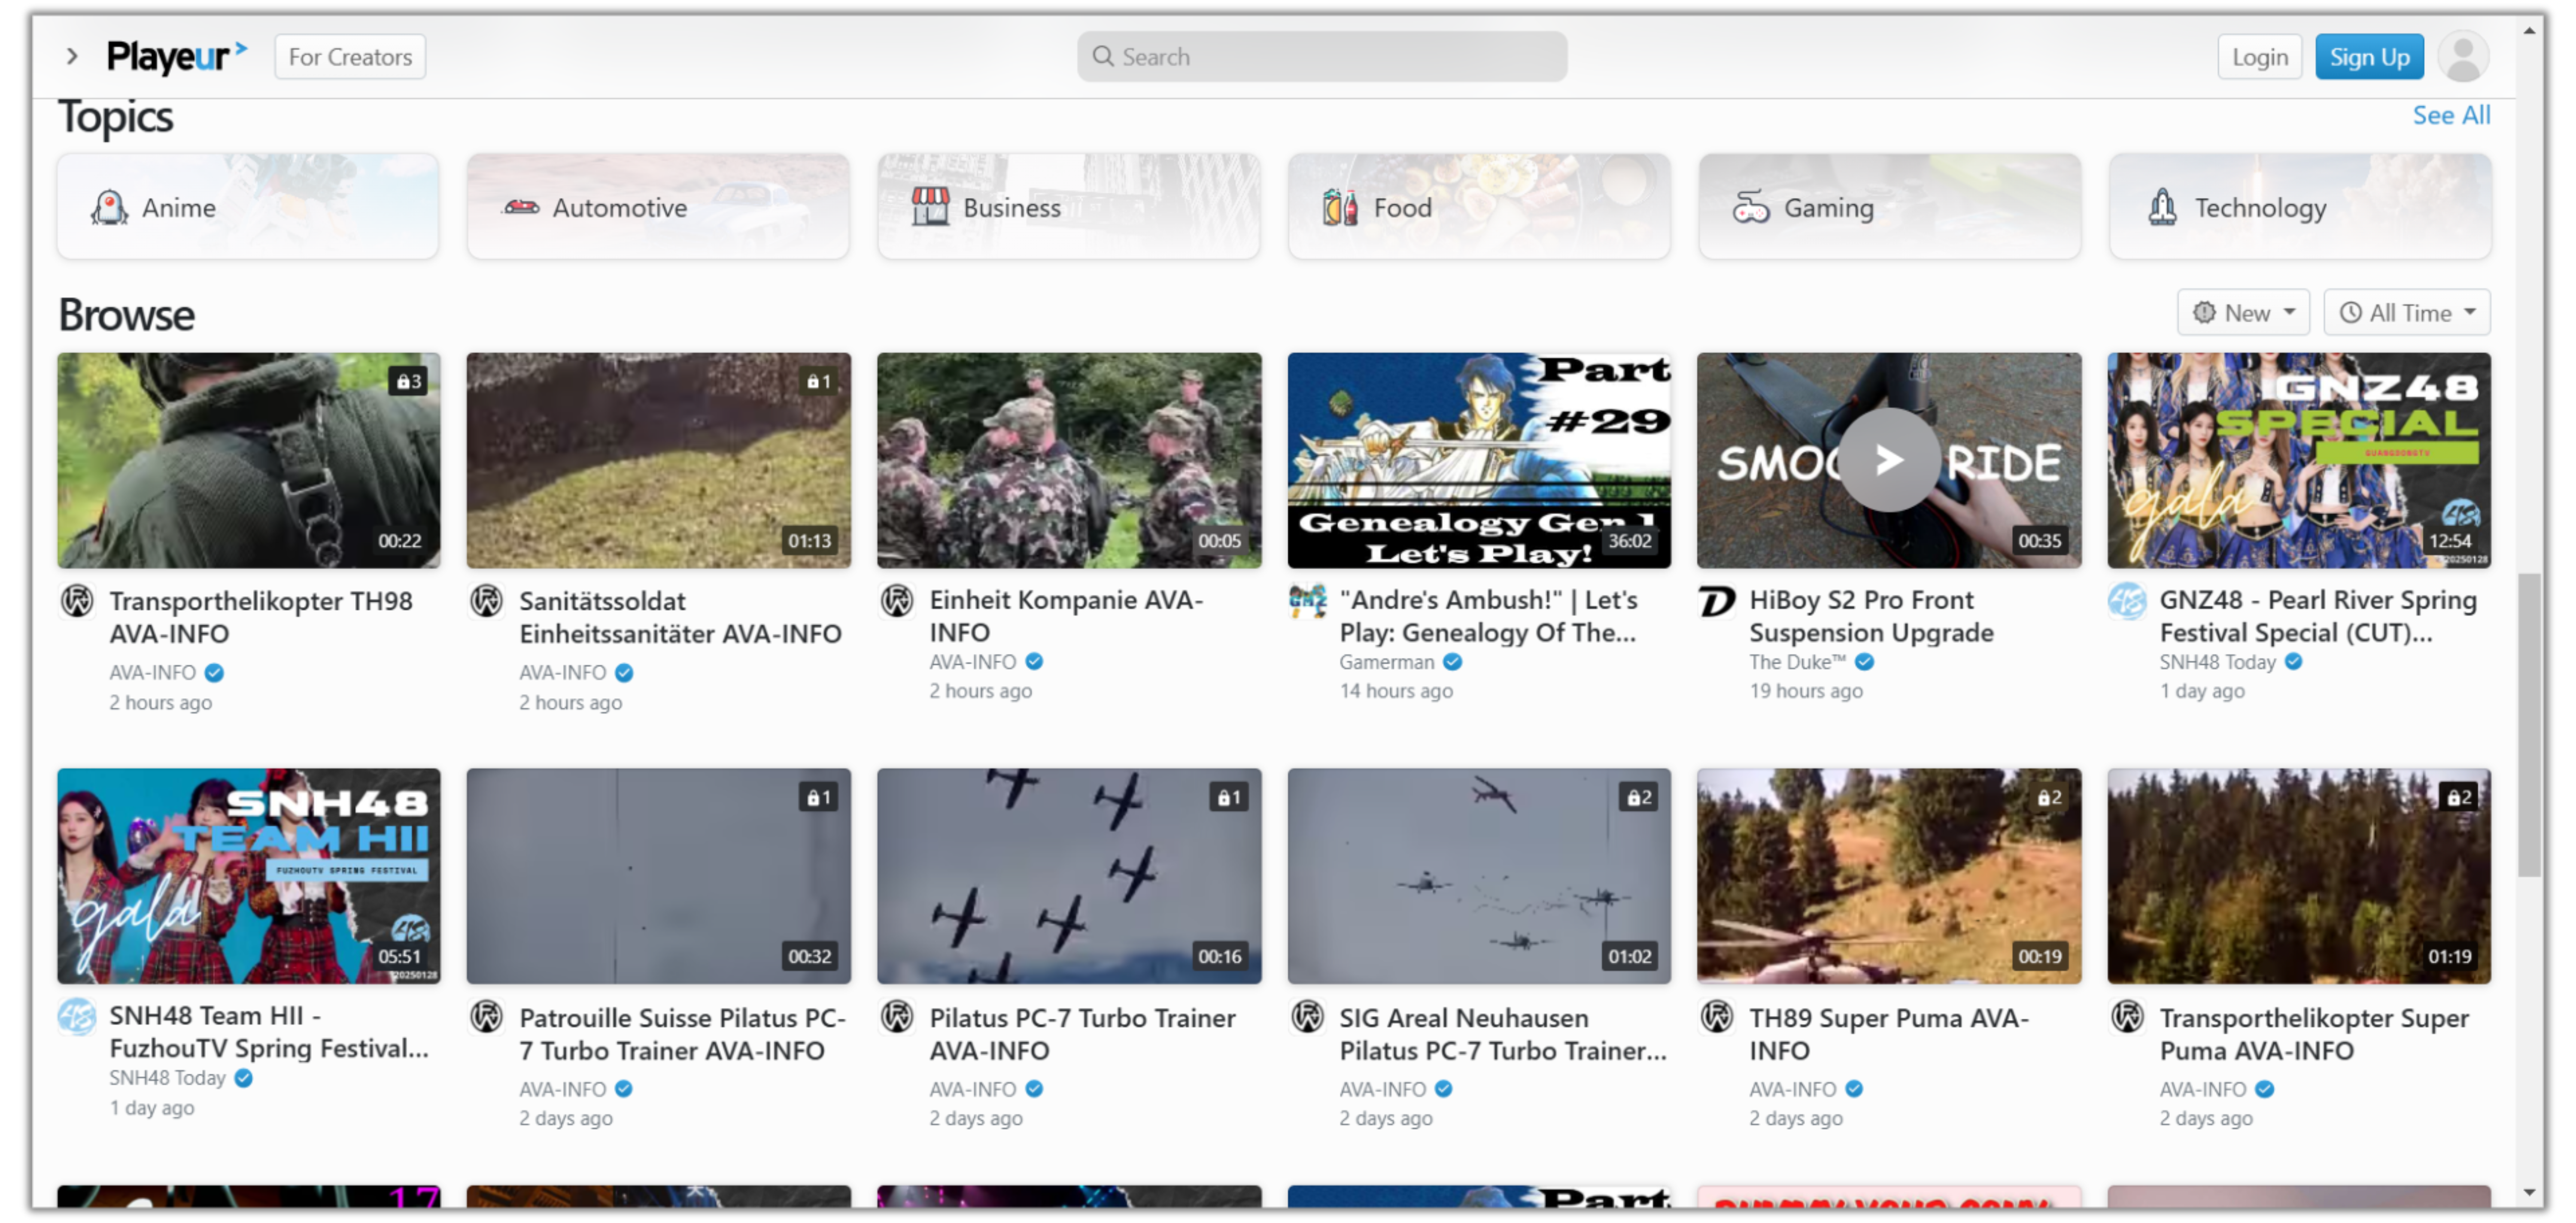Image resolution: width=2576 pixels, height=1223 pixels.
Task: Open Transporthelikopter Super Puma video thumbnail
Action: 2299,876
